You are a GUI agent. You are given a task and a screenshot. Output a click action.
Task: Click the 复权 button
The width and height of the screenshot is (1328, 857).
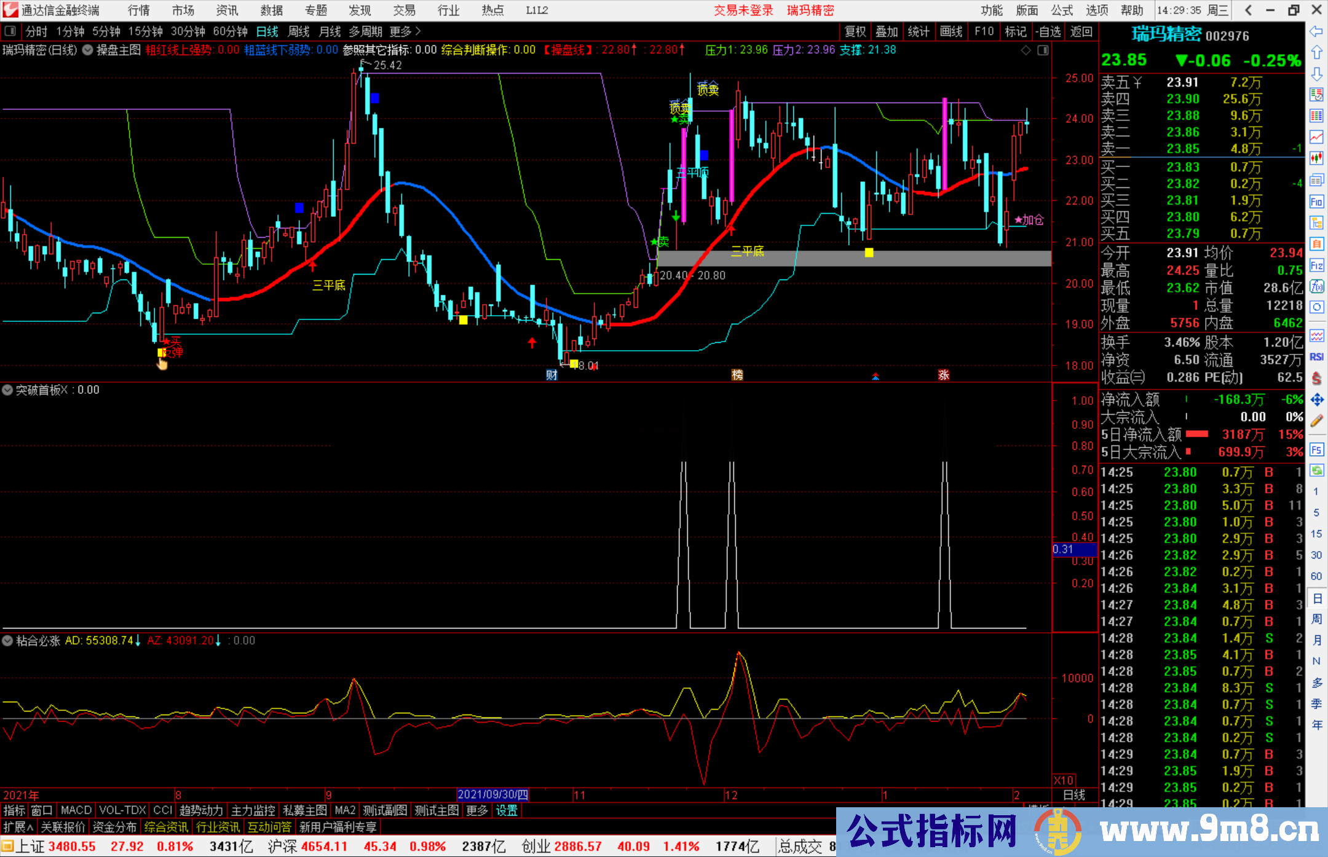click(x=855, y=31)
